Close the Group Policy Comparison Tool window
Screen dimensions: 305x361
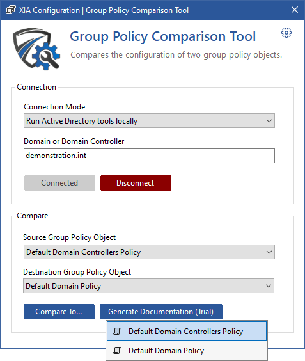coord(295,10)
